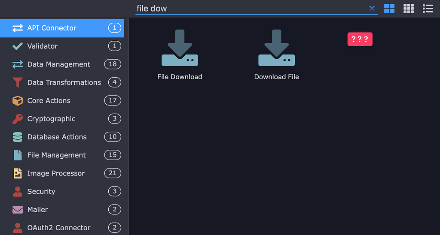440x235 pixels.
Task: Click the red ??? badge
Action: 360,39
